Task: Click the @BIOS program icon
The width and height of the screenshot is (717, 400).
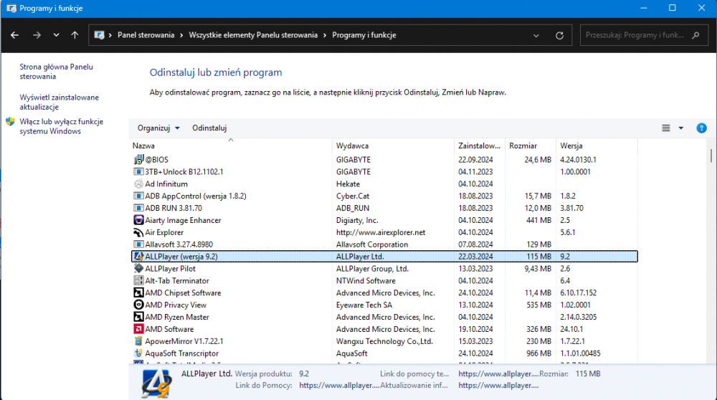Action: (139, 159)
